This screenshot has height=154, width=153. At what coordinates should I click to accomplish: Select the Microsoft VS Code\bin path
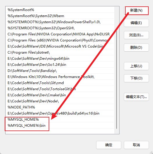[60, 46]
